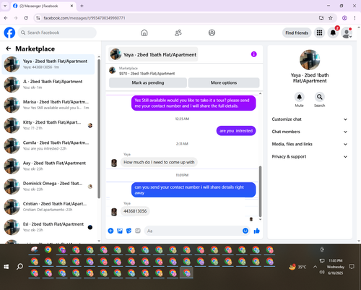Open the weather widget showing 35°C
Image resolution: width=361 pixels, height=290 pixels.
pos(297,267)
